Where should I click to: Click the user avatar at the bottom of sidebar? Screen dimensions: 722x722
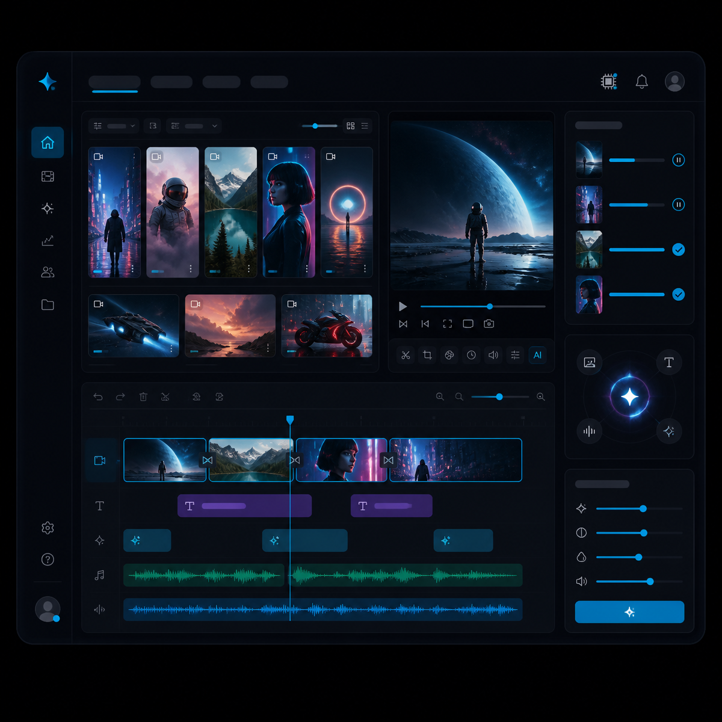click(48, 609)
